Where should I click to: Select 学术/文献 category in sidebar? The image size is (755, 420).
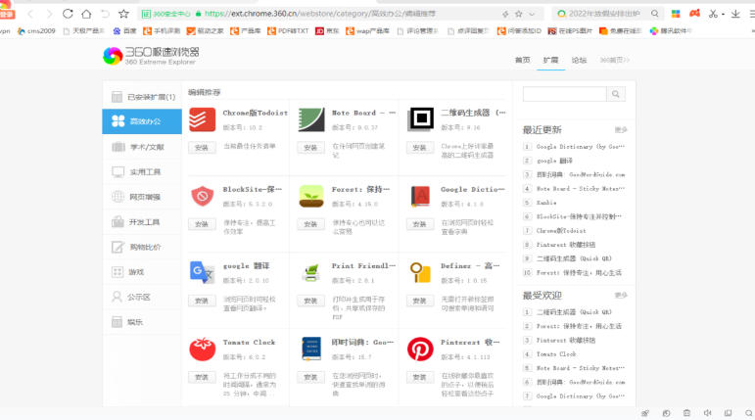[141, 147]
